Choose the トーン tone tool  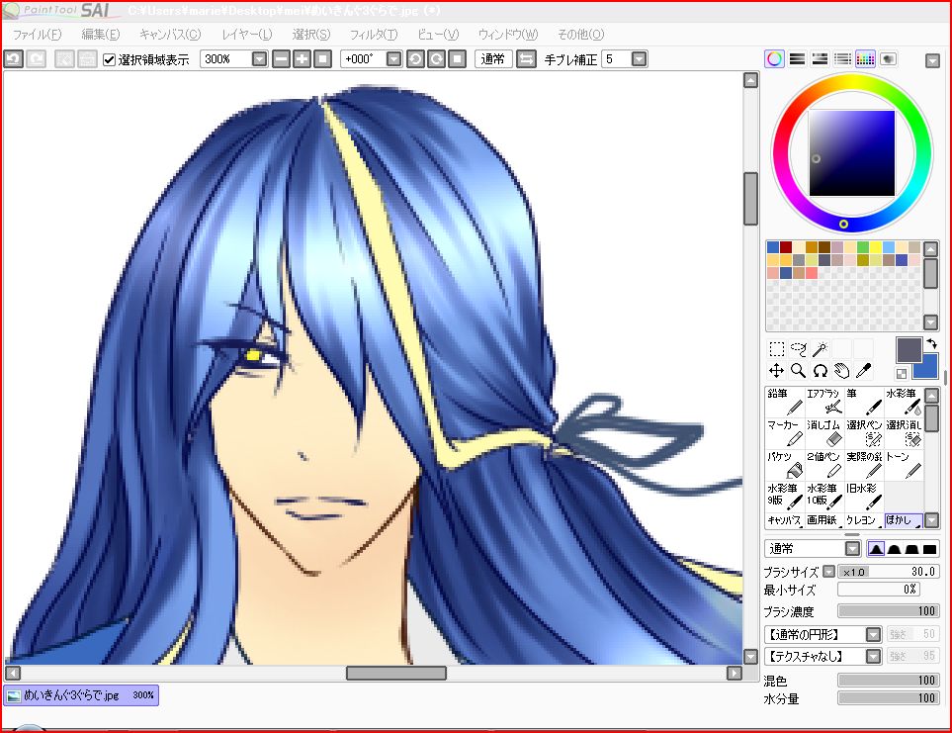(x=904, y=465)
